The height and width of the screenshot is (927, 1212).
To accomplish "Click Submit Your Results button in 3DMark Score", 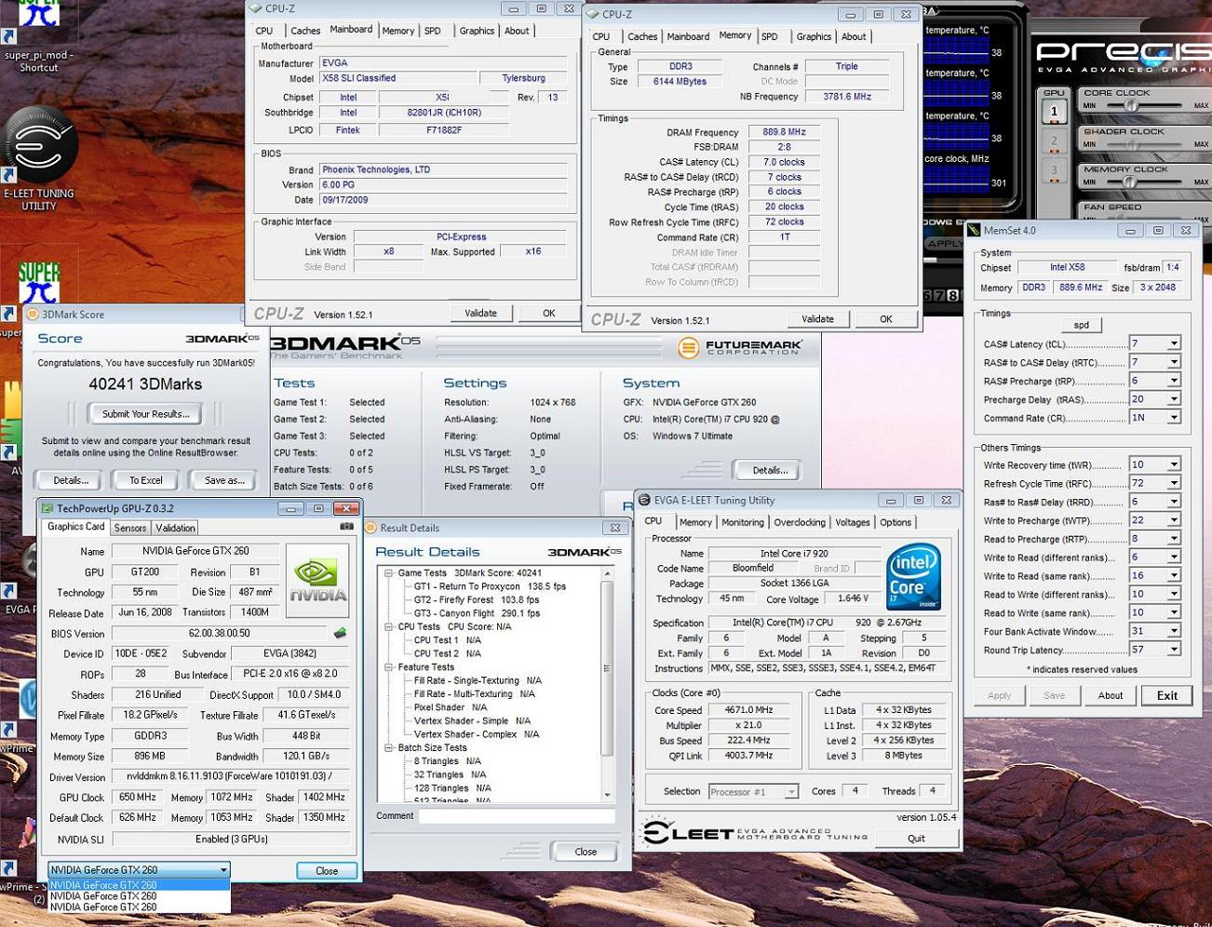I will point(145,414).
